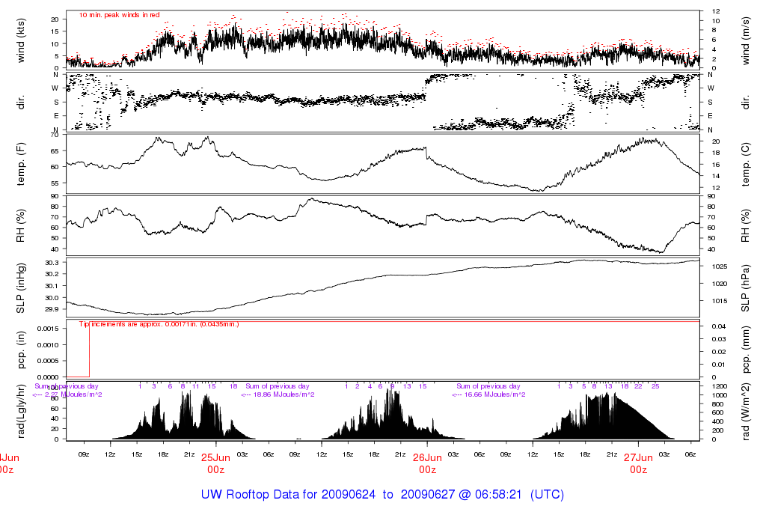
Task: Click the '10 min. peak winds in red' note
Action: (119, 15)
